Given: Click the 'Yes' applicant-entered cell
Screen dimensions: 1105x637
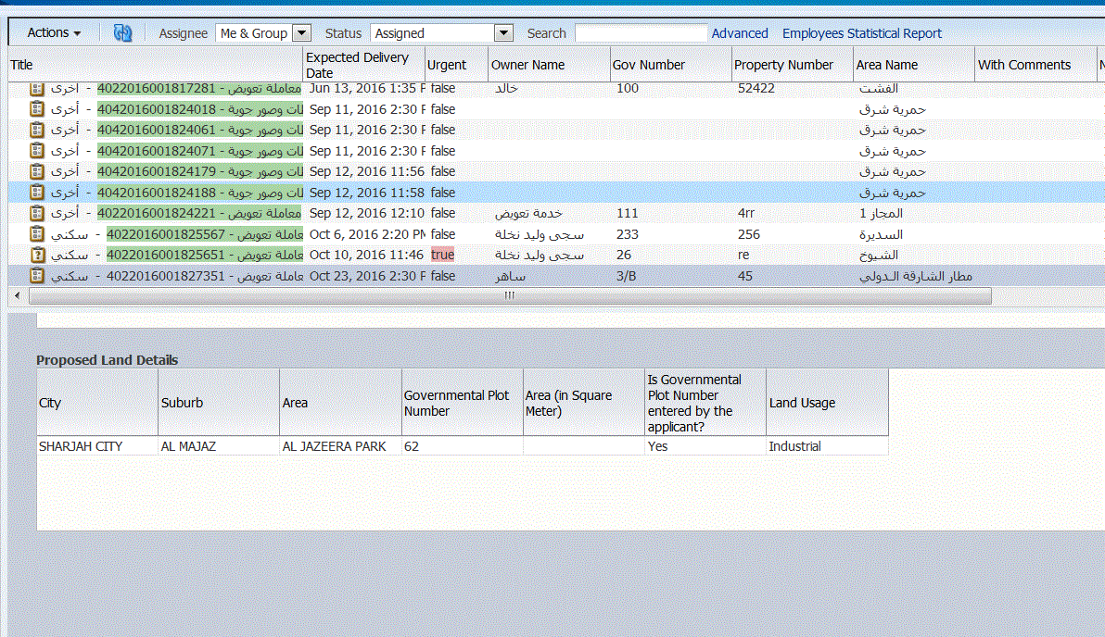Looking at the screenshot, I should click(705, 446).
